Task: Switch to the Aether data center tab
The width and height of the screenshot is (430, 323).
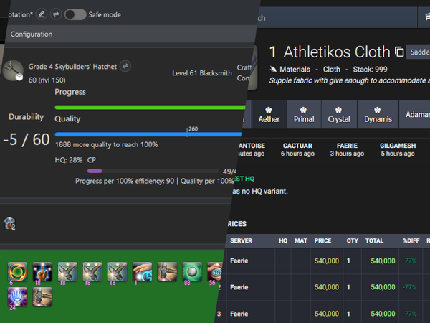Action: point(269,115)
